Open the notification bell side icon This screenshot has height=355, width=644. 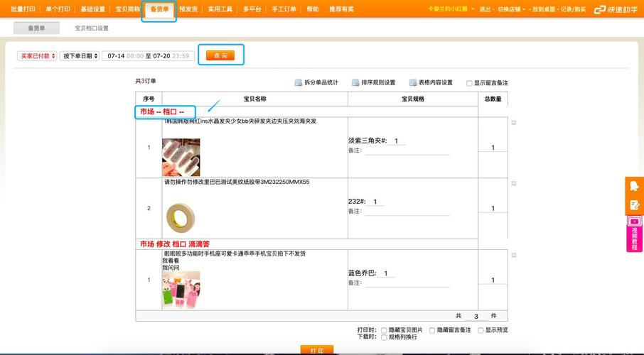point(635,186)
